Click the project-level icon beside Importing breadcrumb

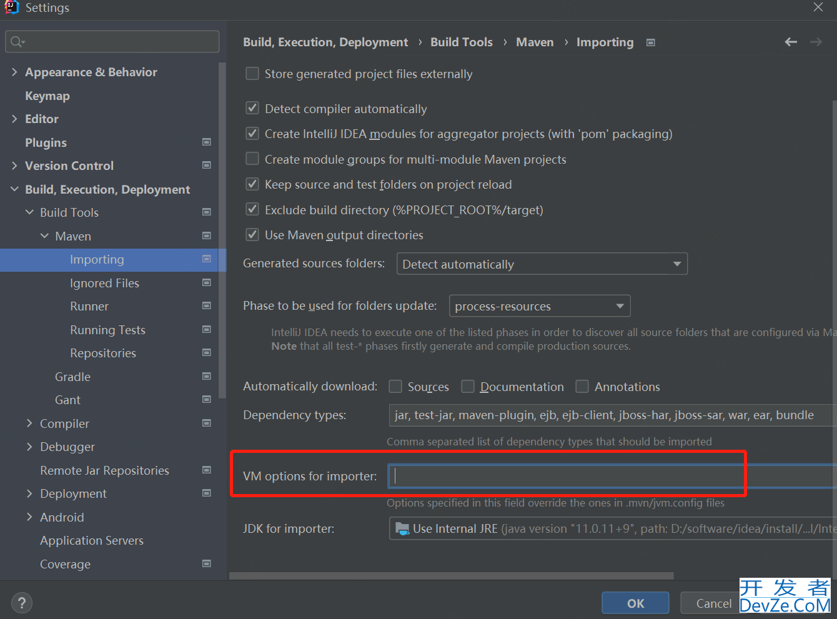(x=651, y=42)
